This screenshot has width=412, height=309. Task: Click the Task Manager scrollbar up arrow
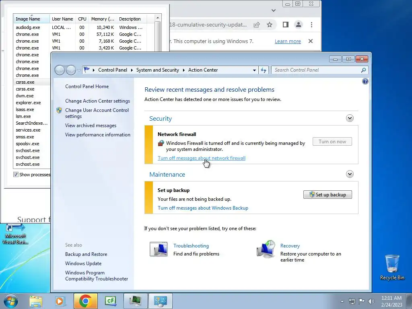point(158,18)
